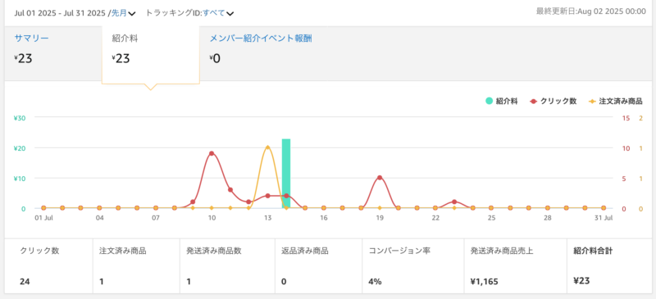Click the 紹介料合計 total cell
Screen dimensions: 656x299
(x=608, y=266)
